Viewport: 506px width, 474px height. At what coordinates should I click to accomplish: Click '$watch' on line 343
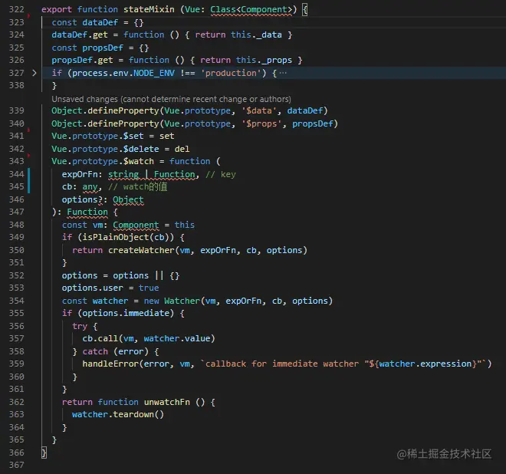[x=139, y=161]
